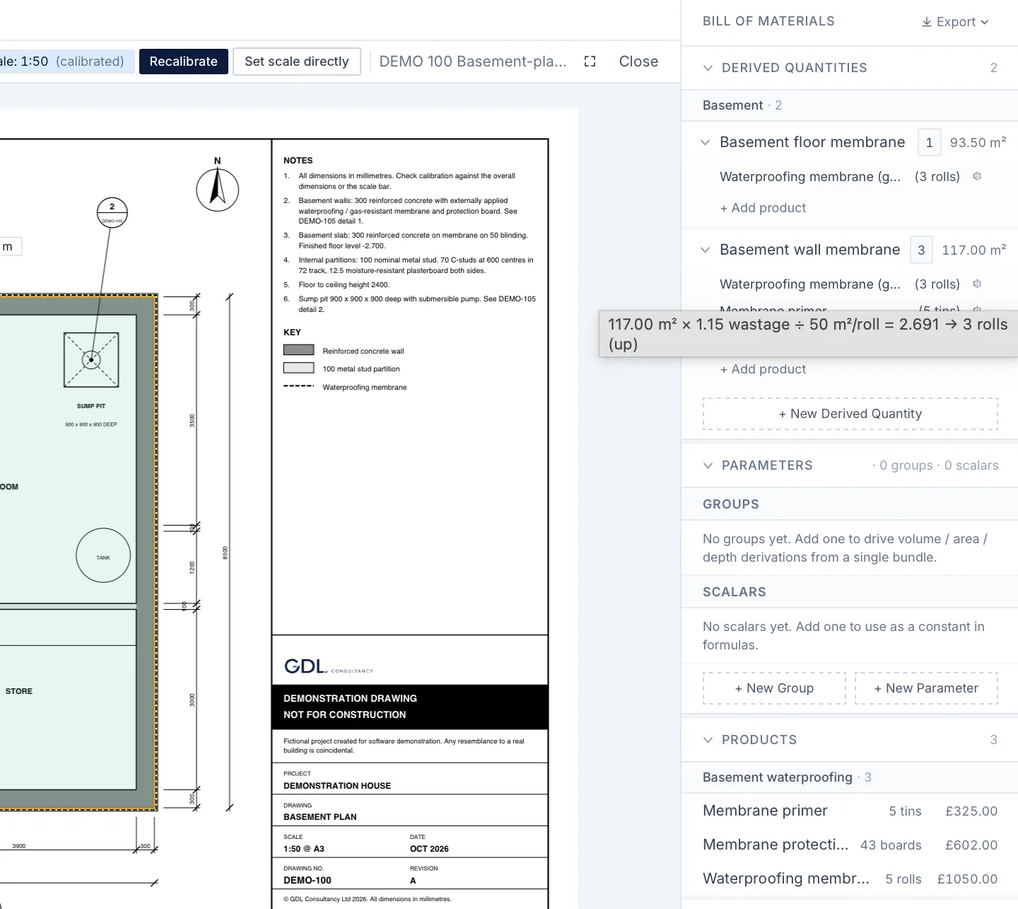Select the Membrane primer product row
1018x909 pixels.
850,811
